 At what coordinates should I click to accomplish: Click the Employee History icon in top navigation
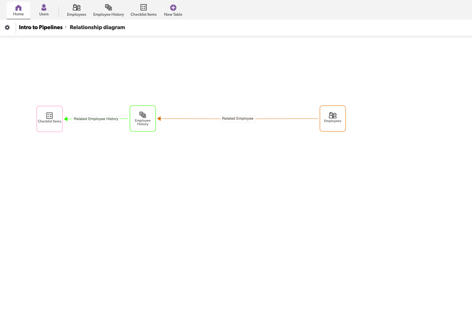tap(109, 7)
